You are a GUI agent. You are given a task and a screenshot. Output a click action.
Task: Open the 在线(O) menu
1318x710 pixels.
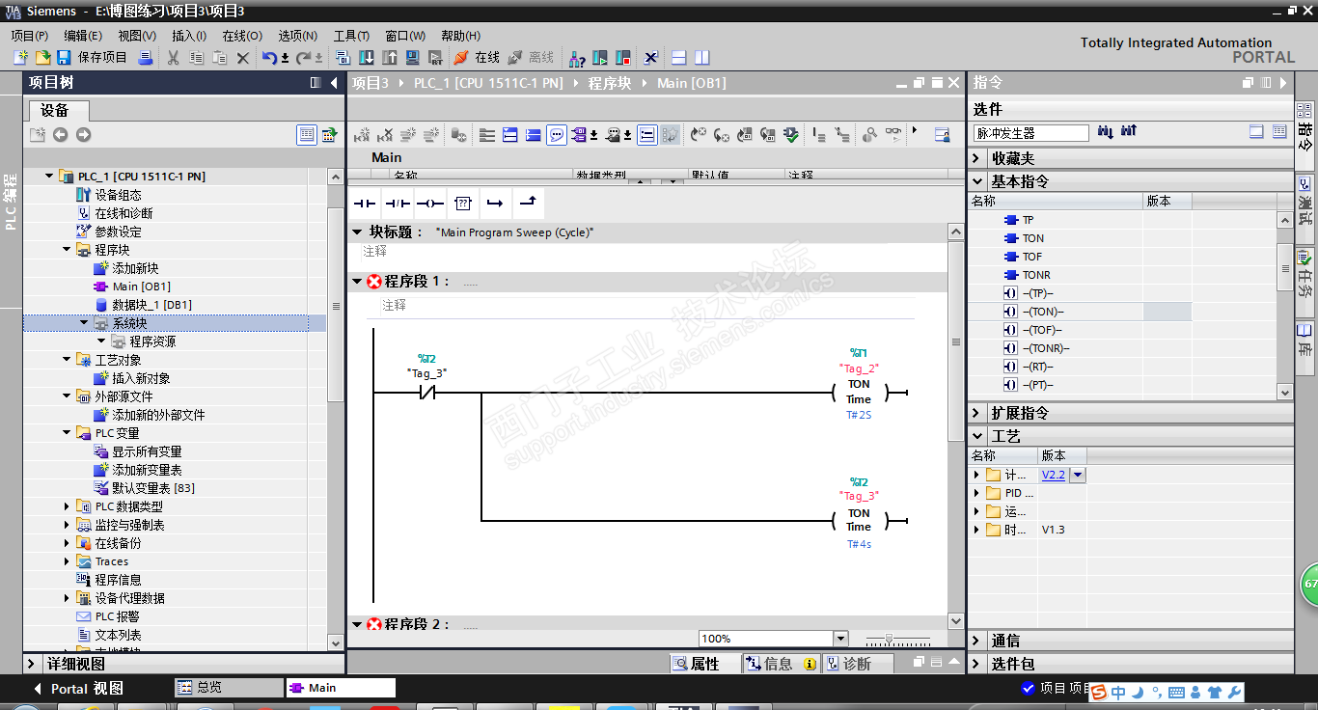(x=242, y=36)
